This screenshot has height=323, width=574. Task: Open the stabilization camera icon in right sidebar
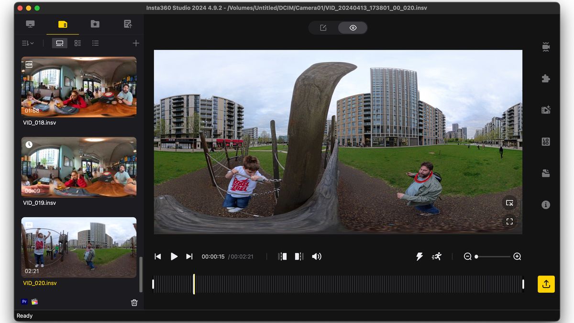point(546,47)
